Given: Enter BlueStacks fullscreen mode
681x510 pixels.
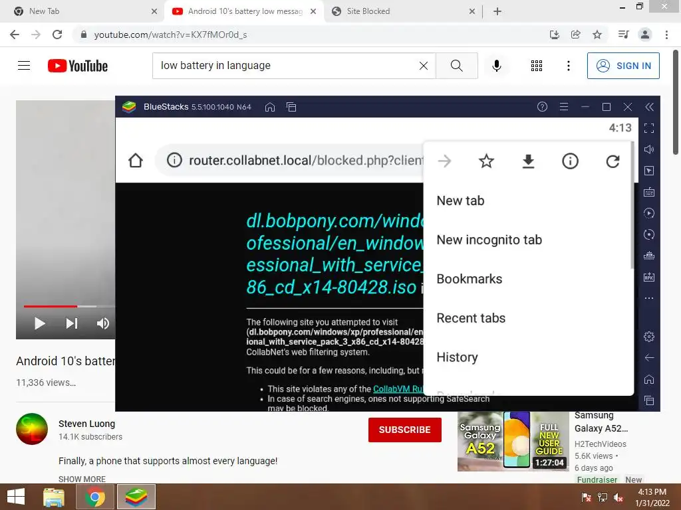Looking at the screenshot, I should point(649,128).
